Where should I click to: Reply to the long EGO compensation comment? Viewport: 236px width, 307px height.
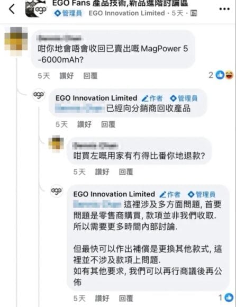tap(126, 299)
